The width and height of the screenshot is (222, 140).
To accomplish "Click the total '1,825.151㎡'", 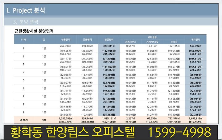I will (x=109, y=118).
